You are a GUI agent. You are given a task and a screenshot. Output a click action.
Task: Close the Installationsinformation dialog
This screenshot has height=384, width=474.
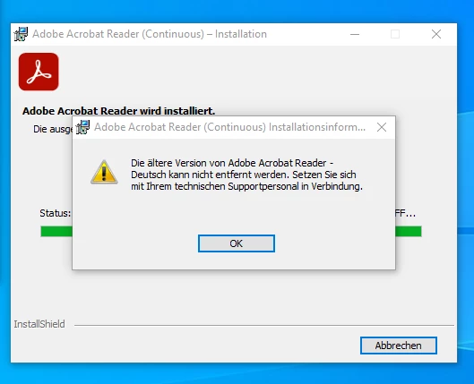[x=382, y=127]
